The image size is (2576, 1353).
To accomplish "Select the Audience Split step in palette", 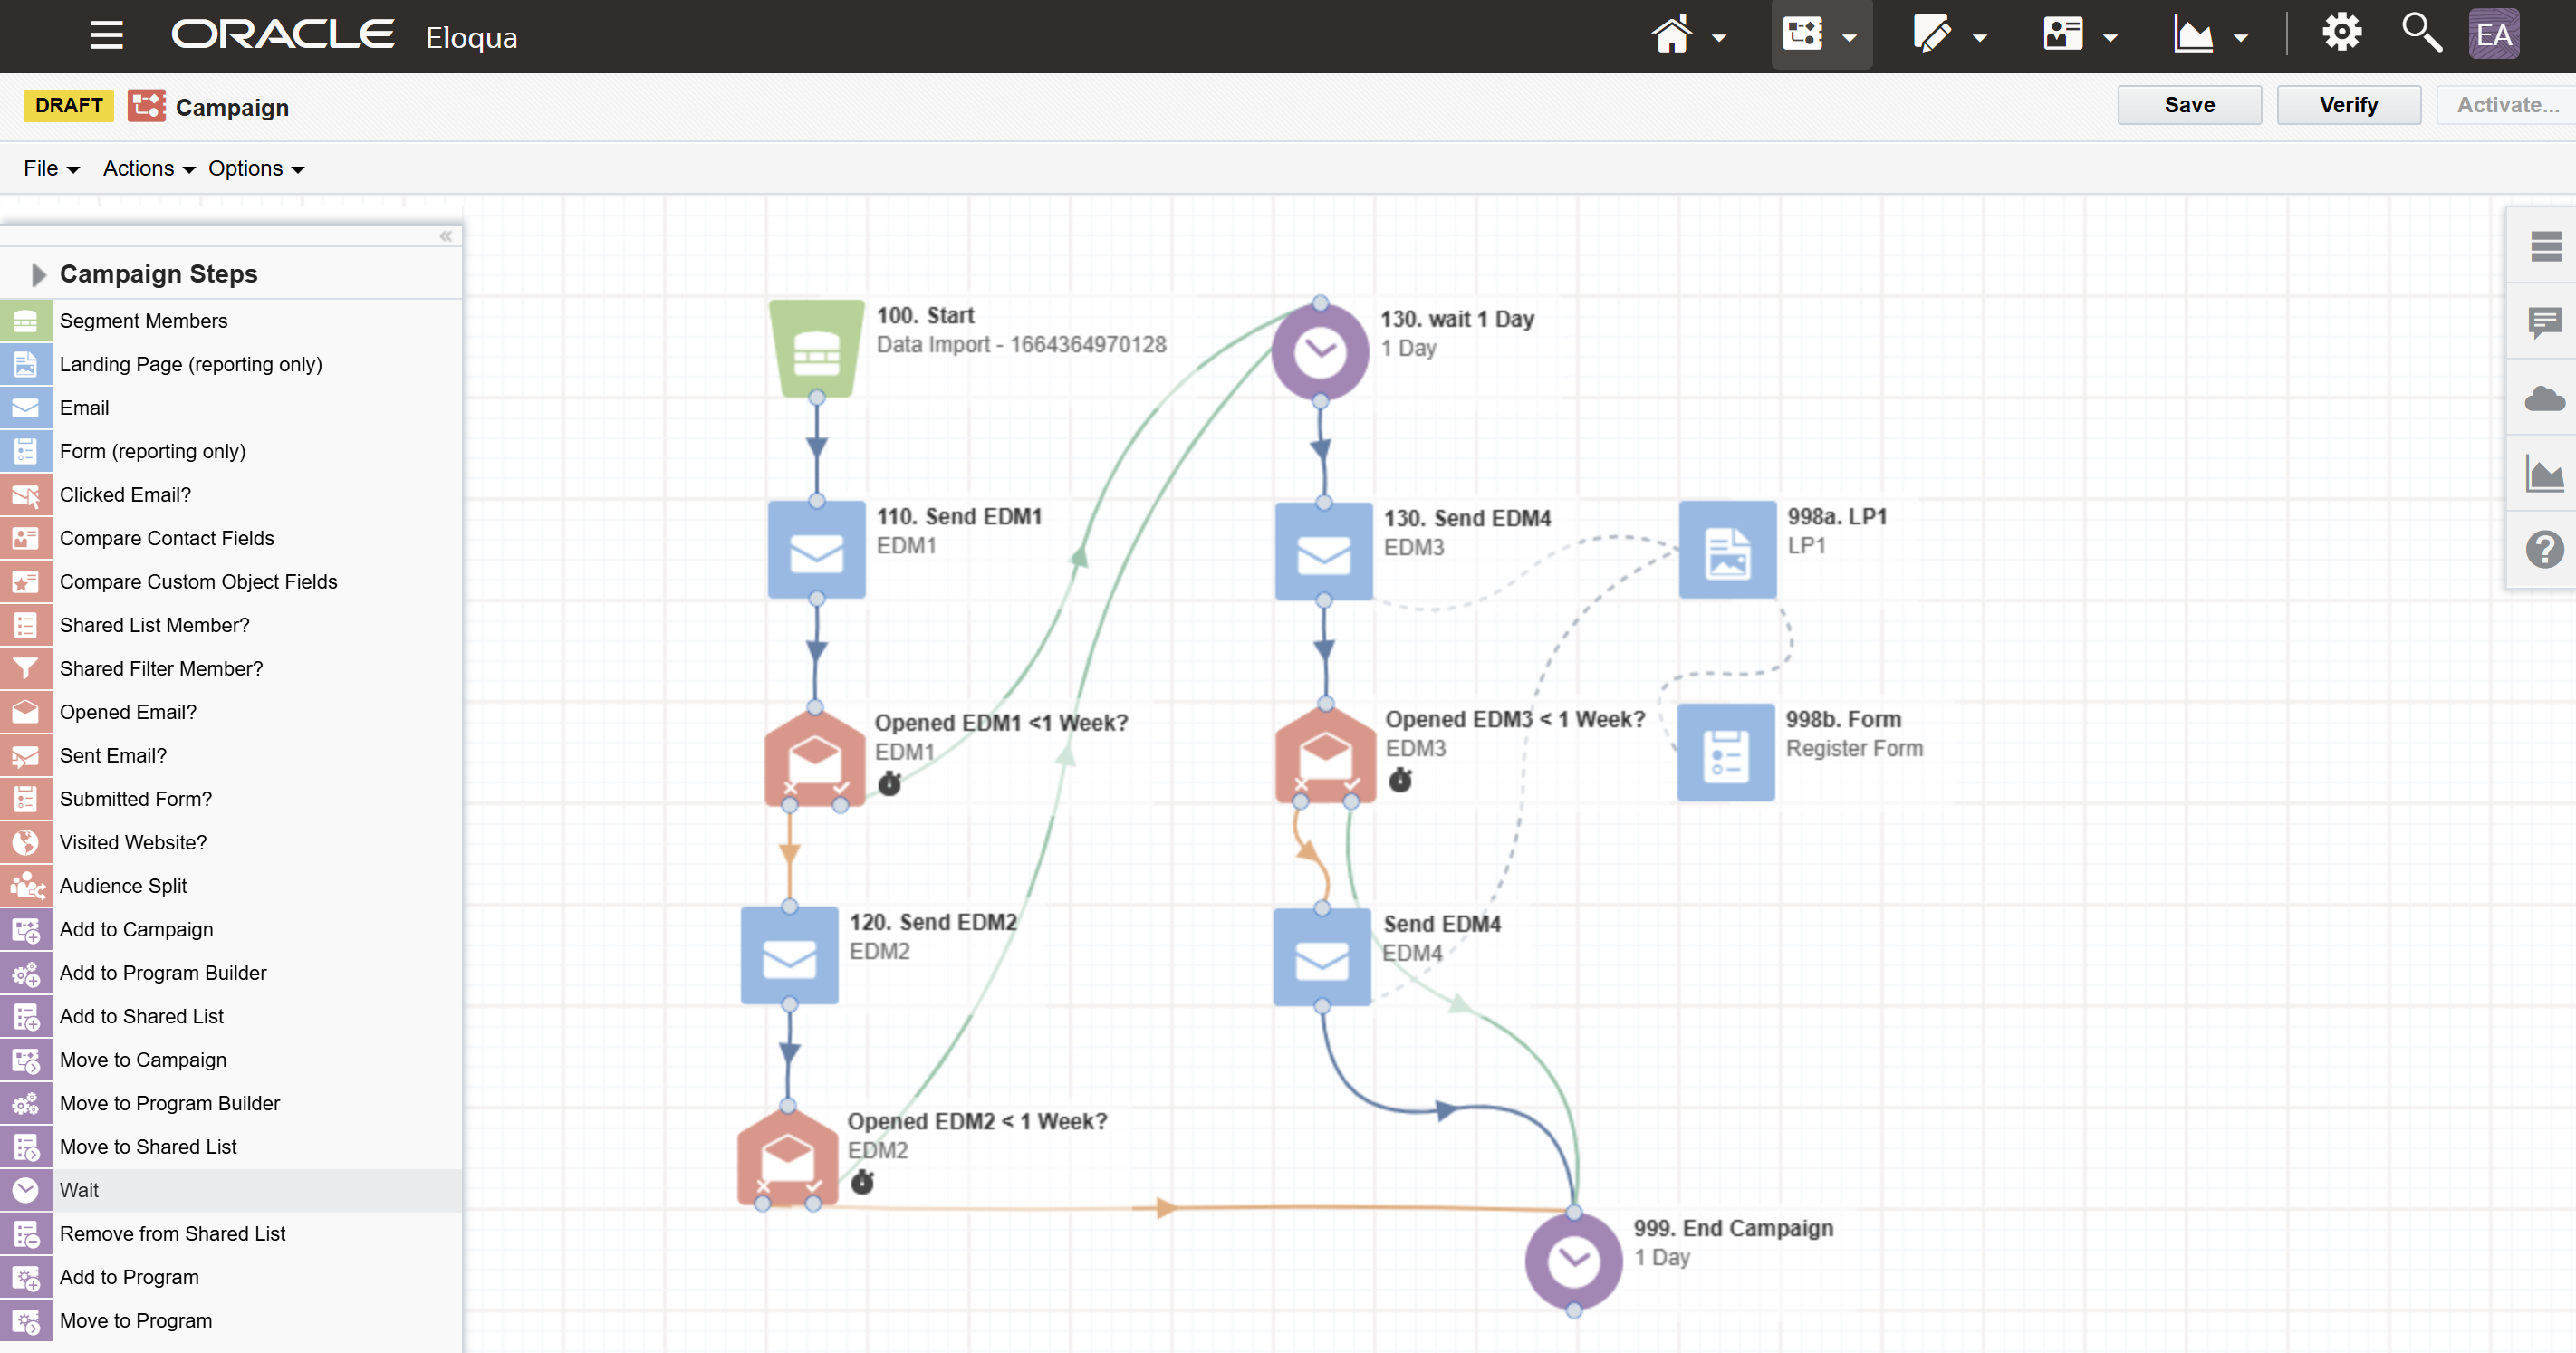I will coord(123,886).
